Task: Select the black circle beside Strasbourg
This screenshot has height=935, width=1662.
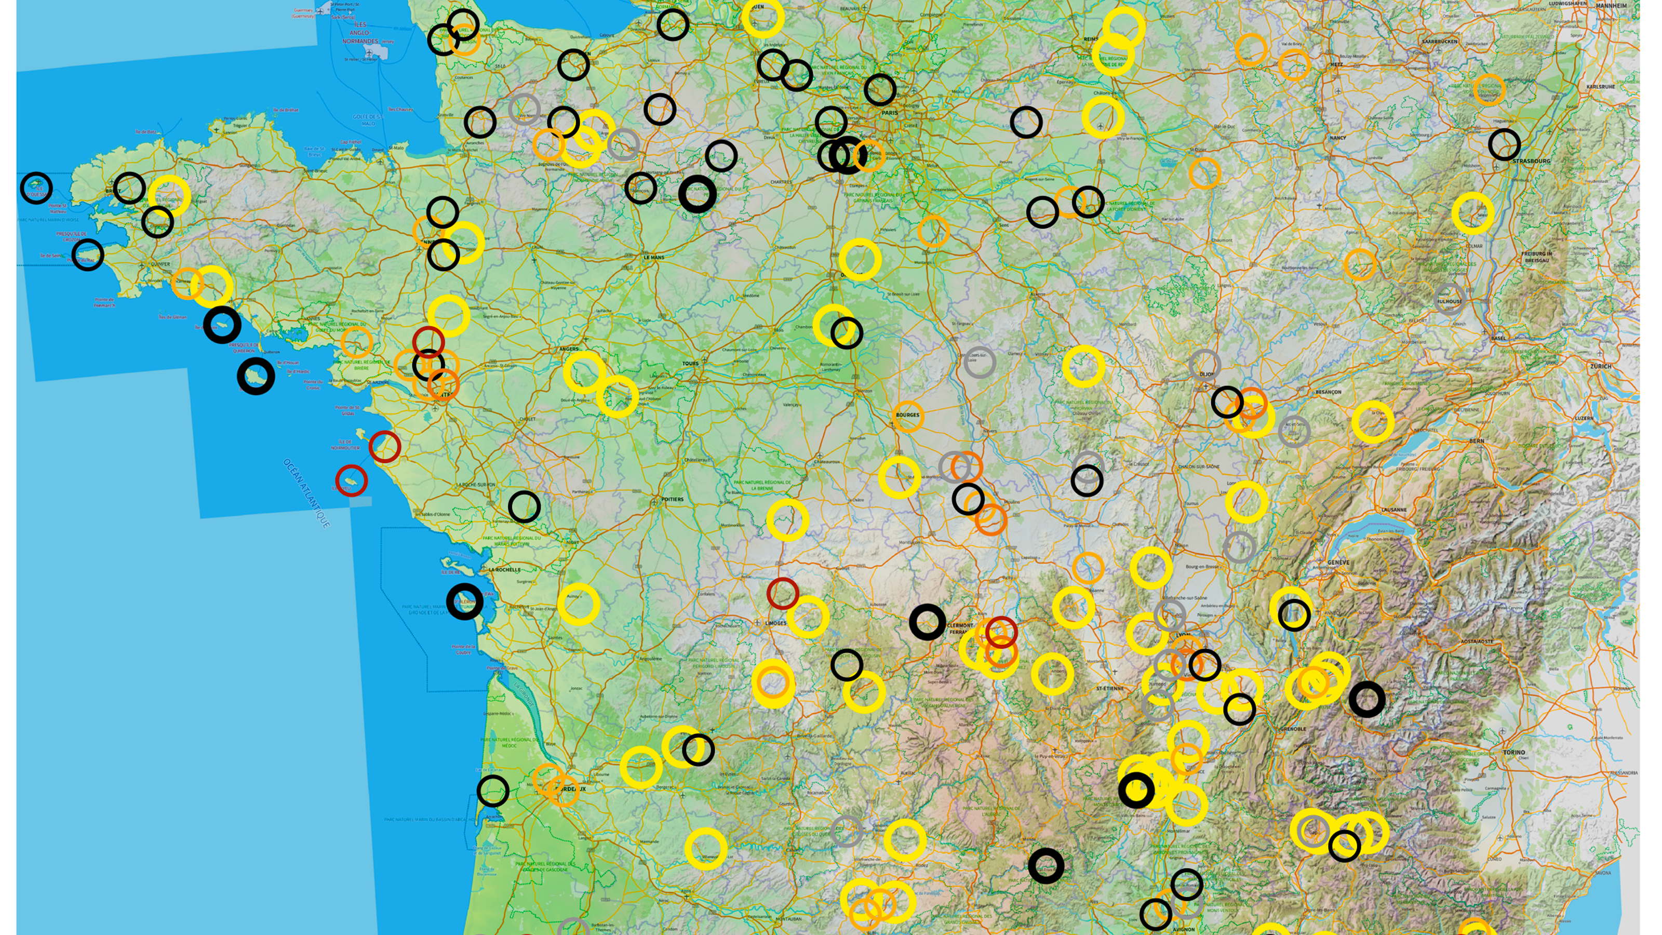Action: pos(1505,144)
